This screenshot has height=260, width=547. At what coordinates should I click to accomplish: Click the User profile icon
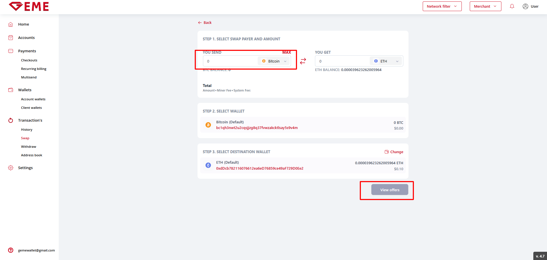point(525,6)
